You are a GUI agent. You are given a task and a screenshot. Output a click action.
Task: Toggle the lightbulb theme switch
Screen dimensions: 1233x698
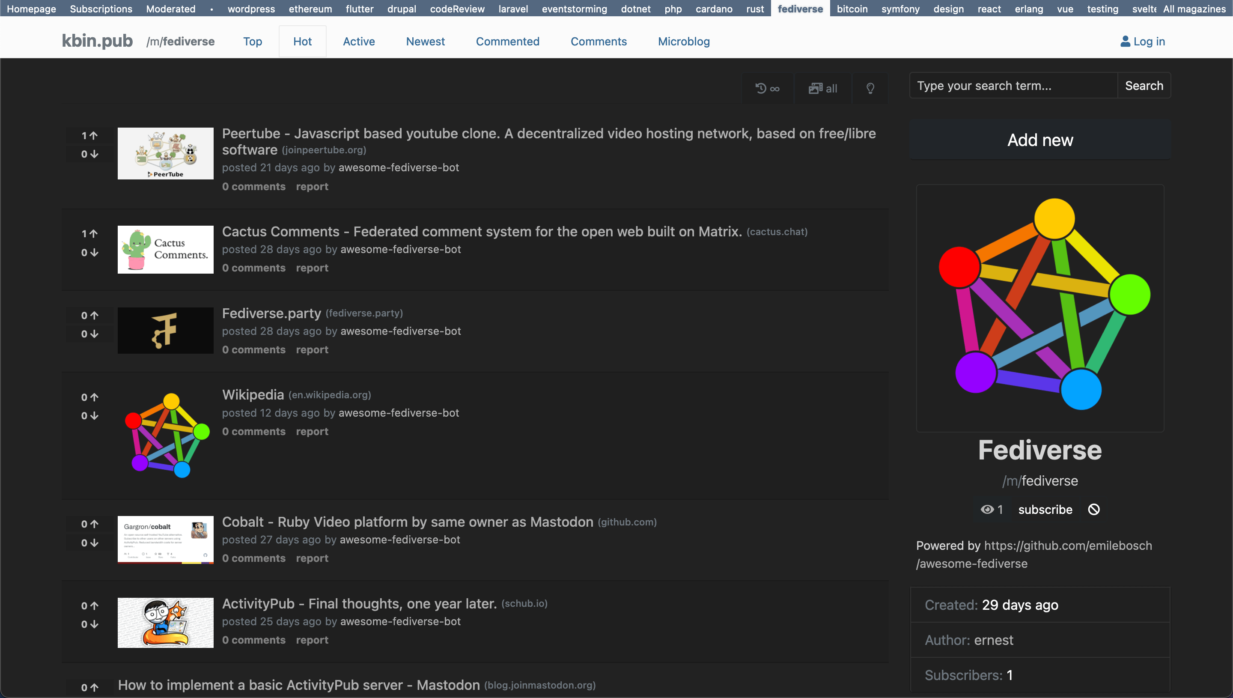[x=870, y=88]
